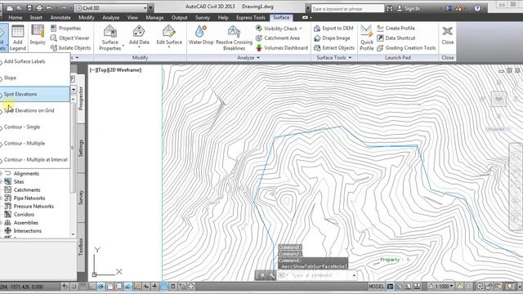Click the MODEL button in status bar

pyautogui.click(x=377, y=287)
